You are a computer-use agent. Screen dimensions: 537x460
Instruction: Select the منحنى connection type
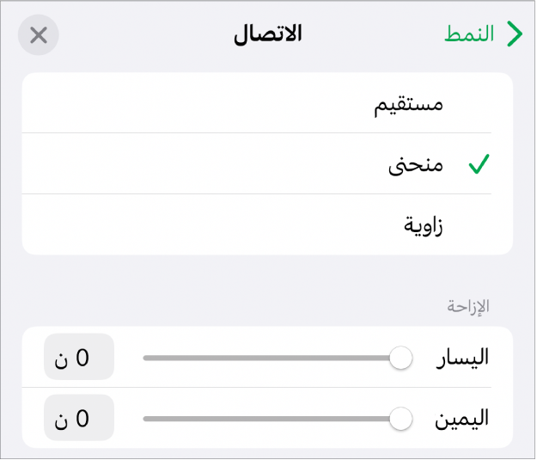(416, 165)
